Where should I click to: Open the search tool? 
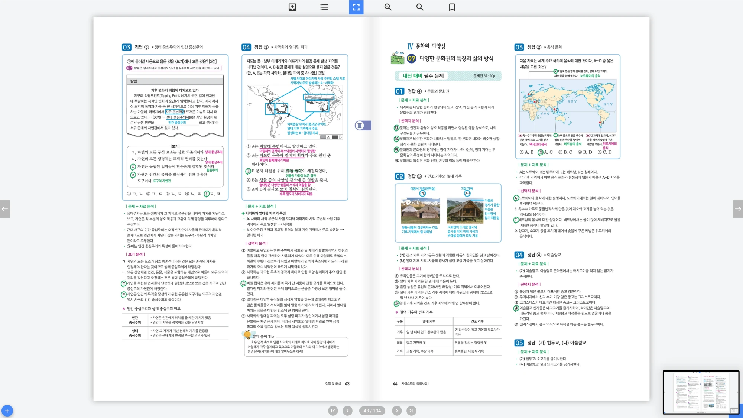click(x=420, y=7)
